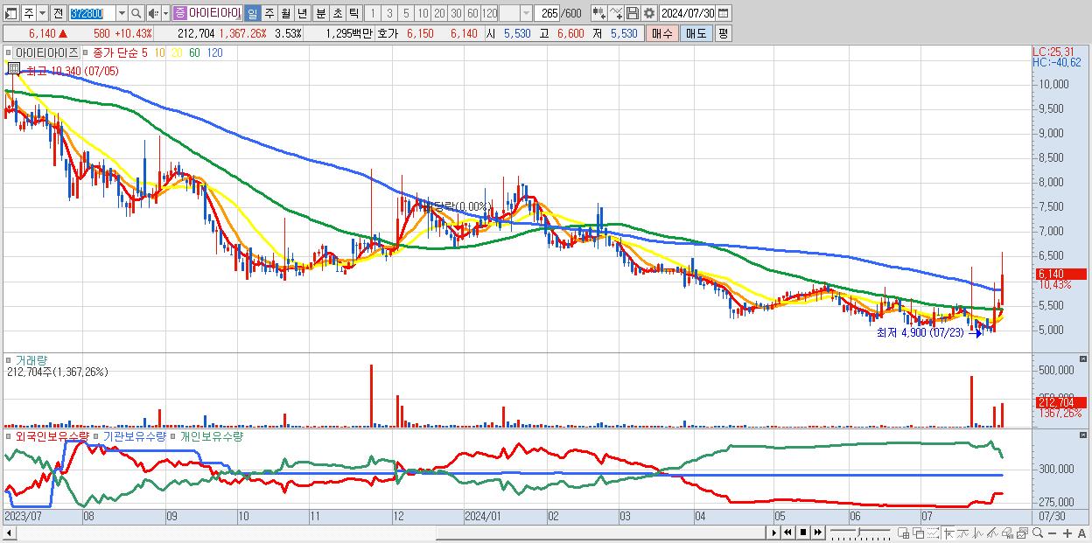The width and height of the screenshot is (1092, 543).
Task: Click the 전 button next to 주 dropdown
Action: (x=58, y=13)
